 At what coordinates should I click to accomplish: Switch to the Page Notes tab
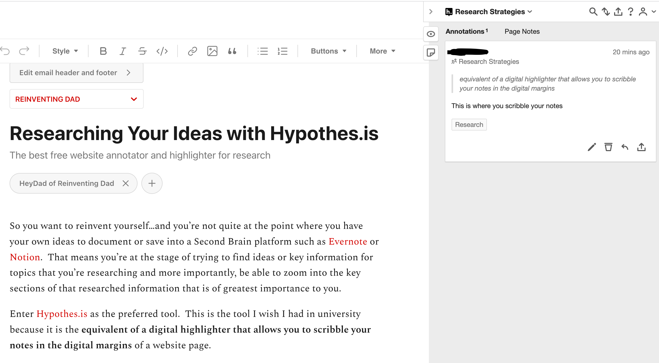(522, 31)
